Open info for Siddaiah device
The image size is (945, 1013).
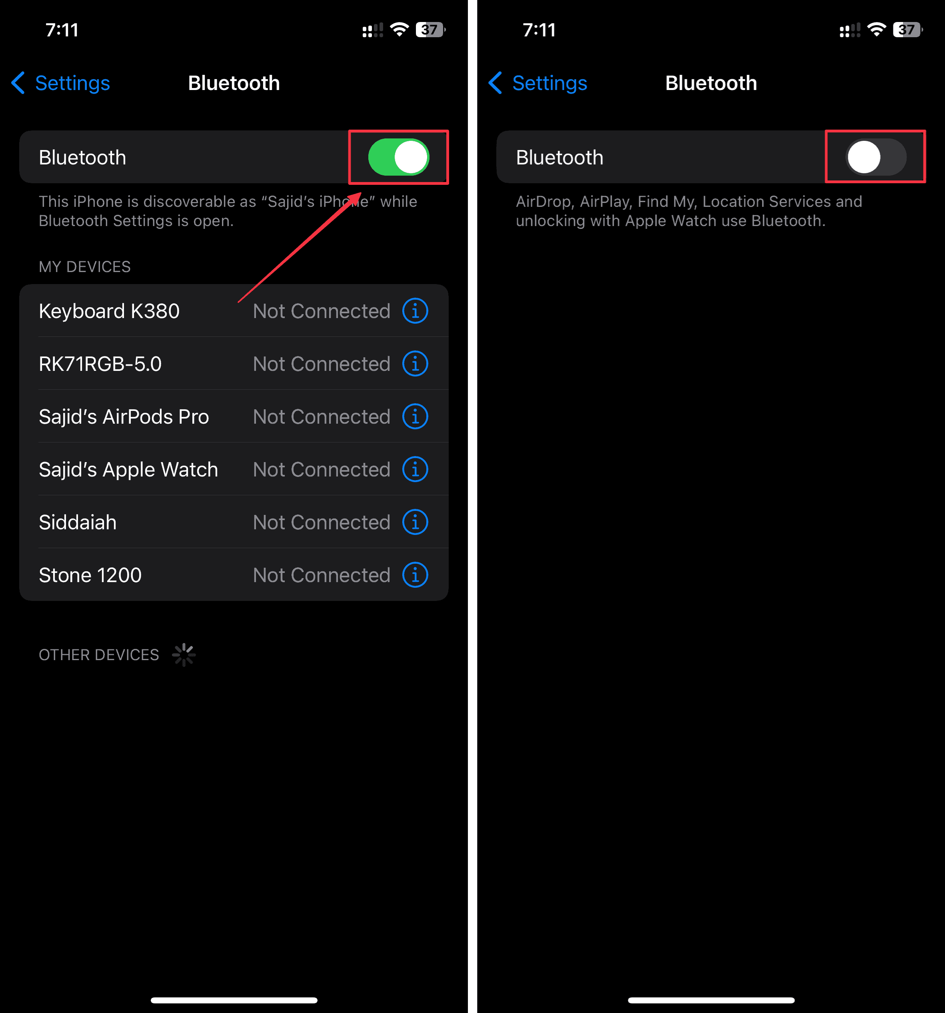415,522
